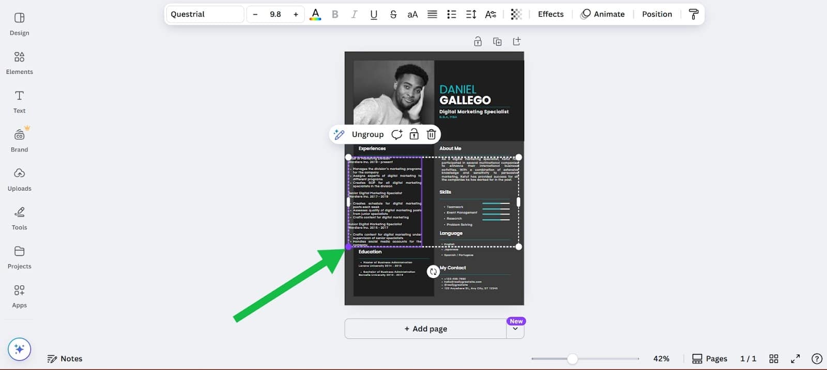Open the Projects panel
This screenshot has height=370, width=827.
pos(19,257)
